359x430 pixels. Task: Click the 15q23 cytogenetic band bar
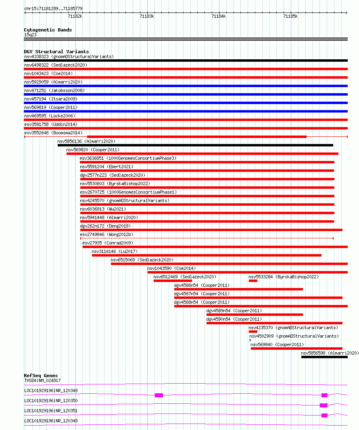pos(186,39)
